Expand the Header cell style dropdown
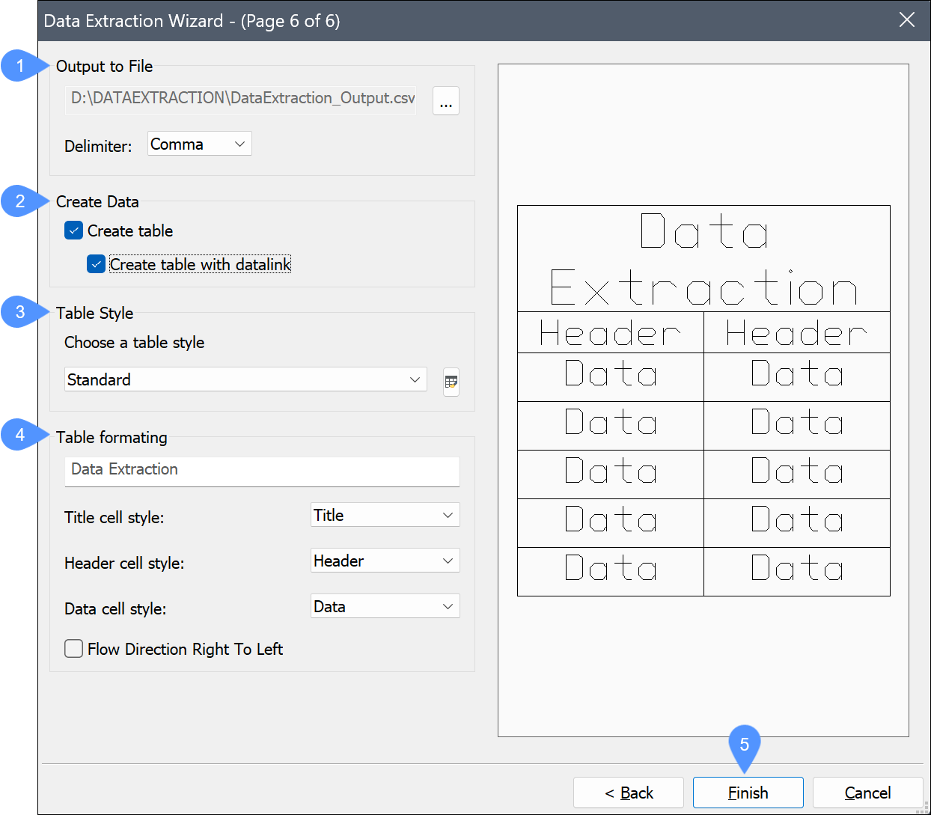Screen dimensions: 931x815 pyautogui.click(x=385, y=561)
